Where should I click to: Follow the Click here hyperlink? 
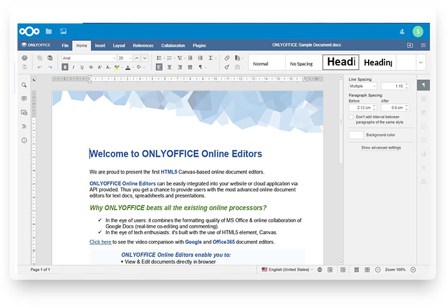click(100, 242)
